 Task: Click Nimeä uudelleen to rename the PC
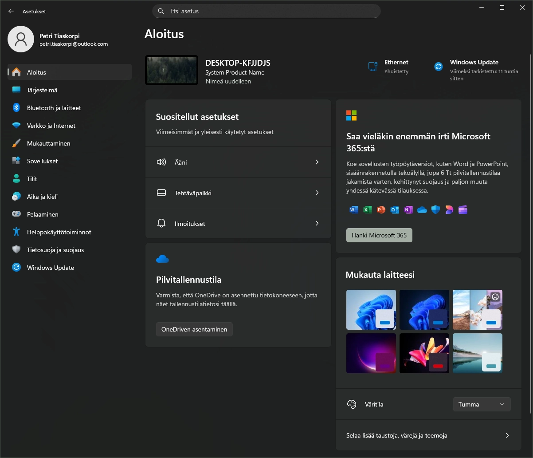[228, 82]
